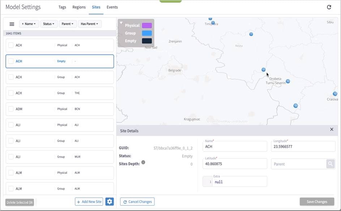Select the checkbox for the ALM Physical row
Viewport: 341px width, 211px height.
(x=10, y=172)
